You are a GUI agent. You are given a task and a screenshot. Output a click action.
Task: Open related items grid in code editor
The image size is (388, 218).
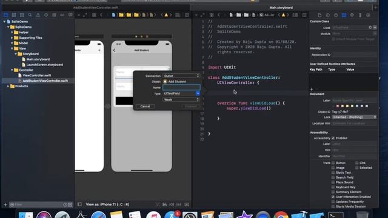212,15
